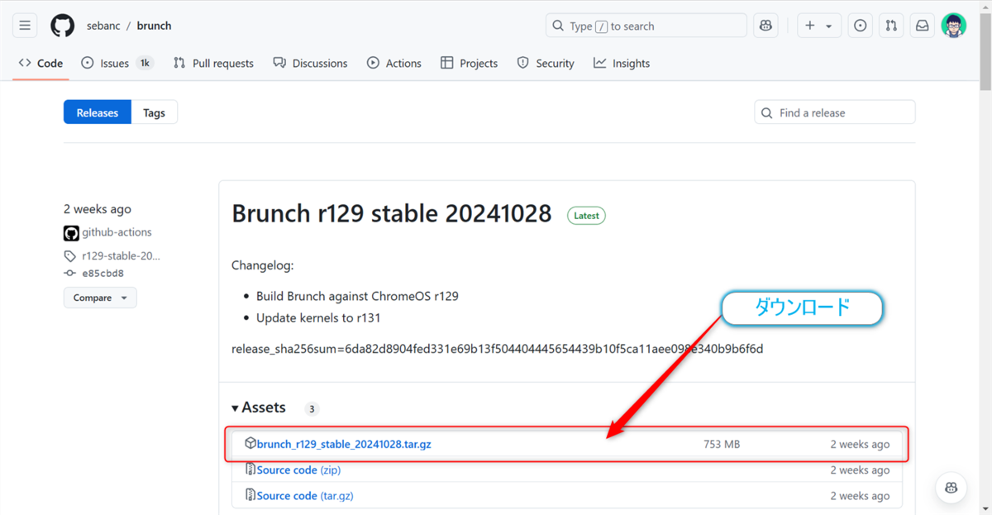Open notifications inbox icon
The image size is (992, 515).
(922, 26)
